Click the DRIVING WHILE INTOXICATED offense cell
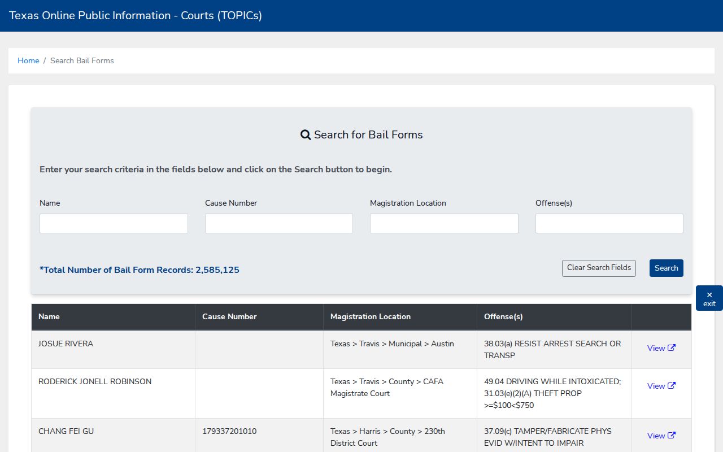Image resolution: width=723 pixels, height=452 pixels. 554,394
